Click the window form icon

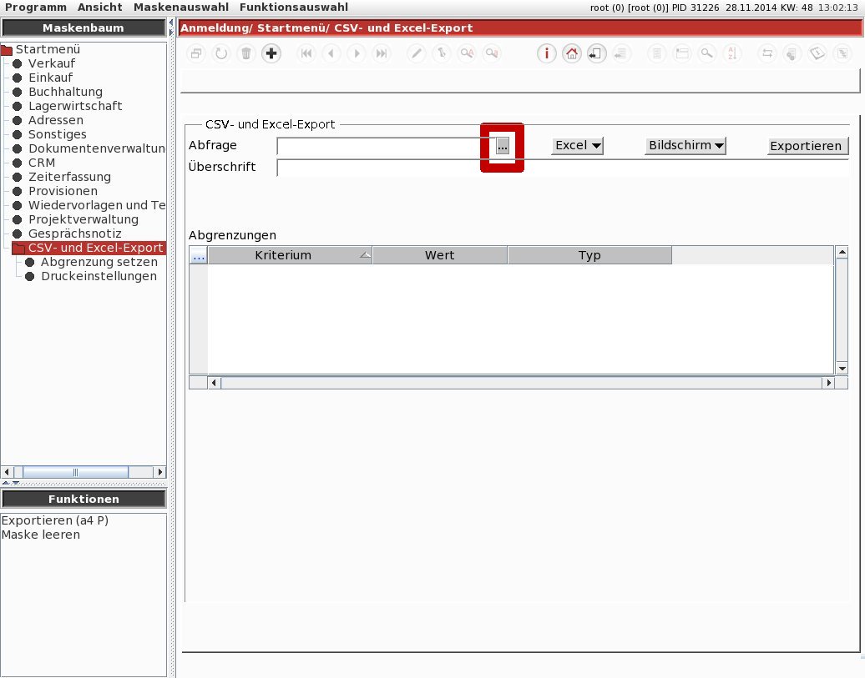tap(682, 53)
